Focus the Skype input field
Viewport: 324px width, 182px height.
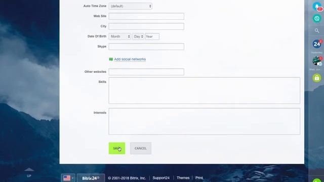pos(146,47)
